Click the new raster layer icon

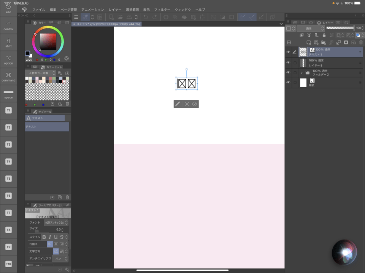click(x=308, y=42)
